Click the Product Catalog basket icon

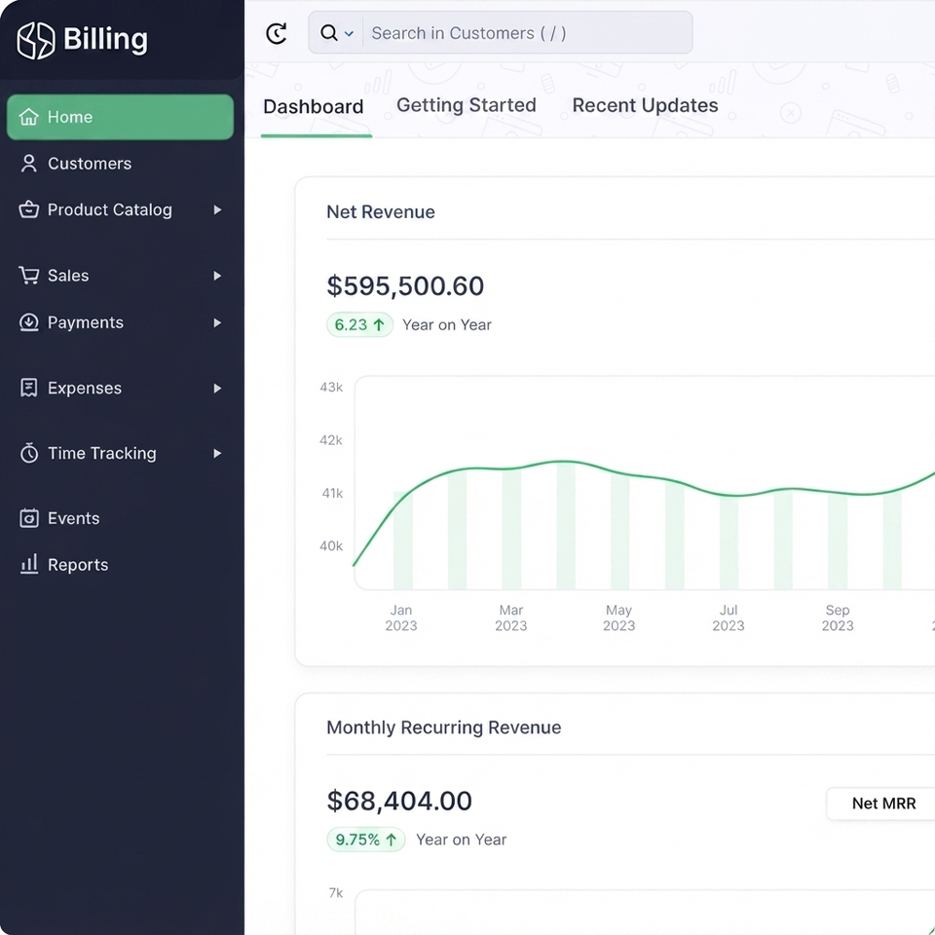(x=28, y=209)
